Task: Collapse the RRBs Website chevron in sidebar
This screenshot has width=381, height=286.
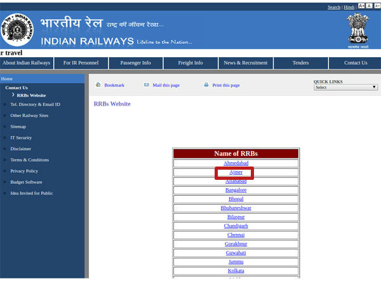Action: 13,95
